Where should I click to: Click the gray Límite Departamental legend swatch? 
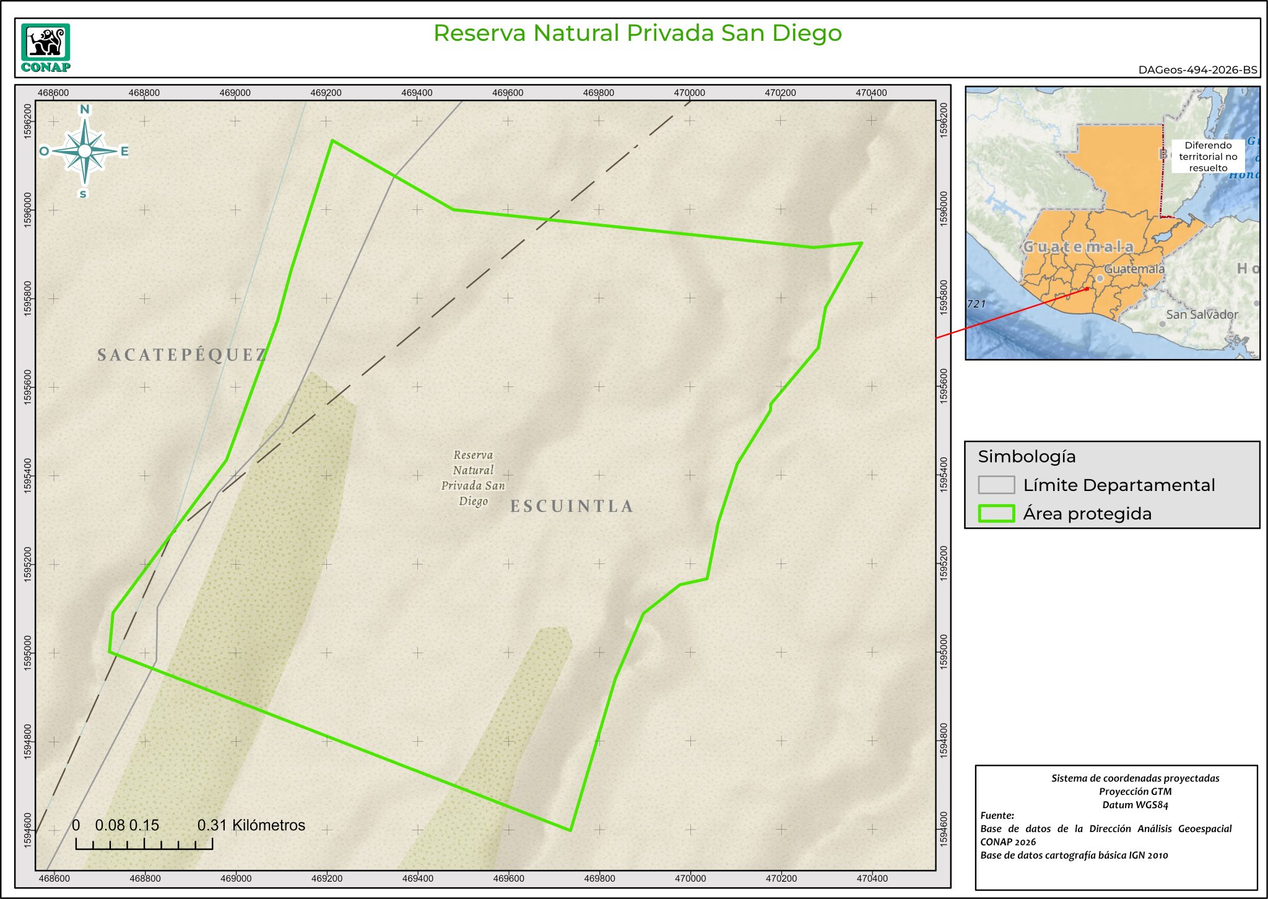996,485
